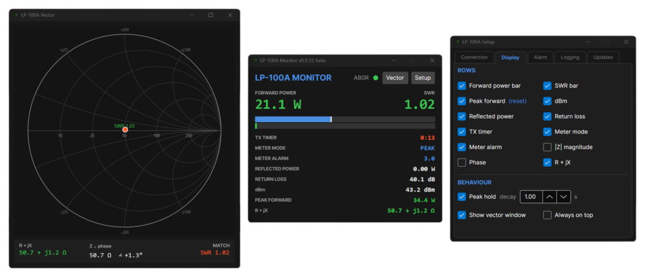Image resolution: width=645 pixels, height=277 pixels.
Task: Toggle the TX timer checkbox
Action: pyautogui.click(x=462, y=132)
